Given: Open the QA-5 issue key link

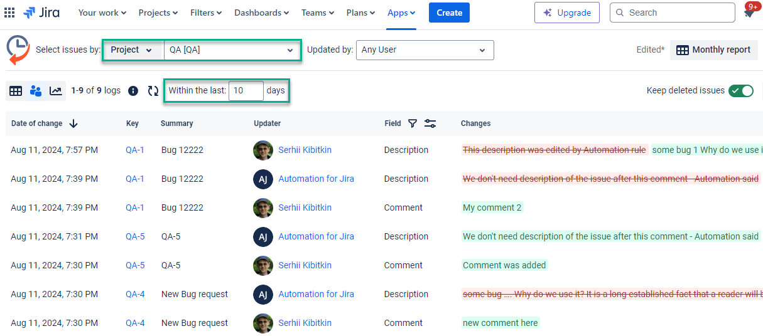Looking at the screenshot, I should (135, 236).
